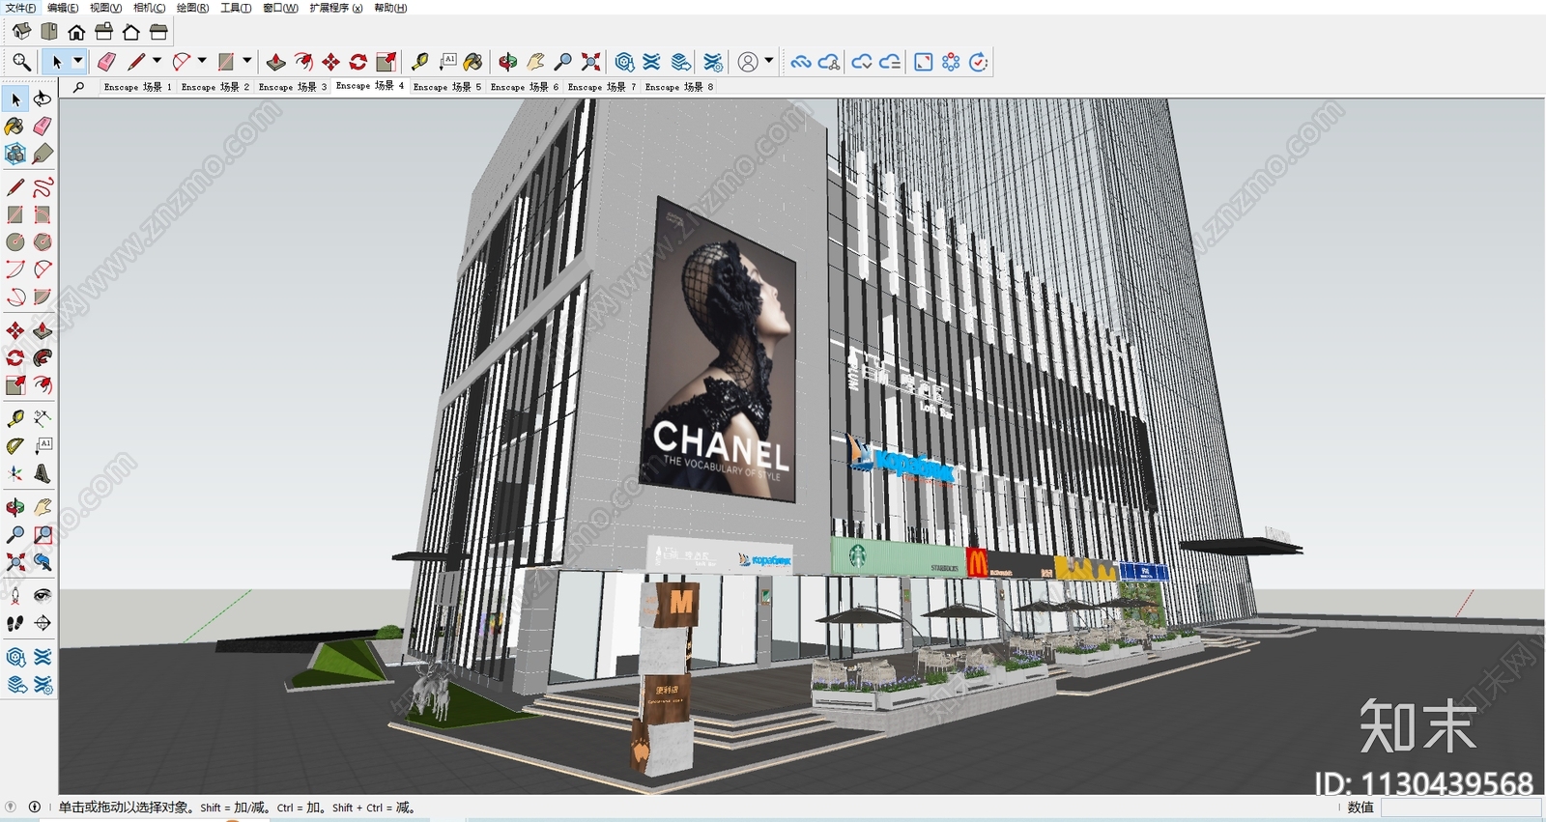Viewport: 1546px width, 822px height.
Task: Select the Follow Me tool
Action: [x=43, y=357]
